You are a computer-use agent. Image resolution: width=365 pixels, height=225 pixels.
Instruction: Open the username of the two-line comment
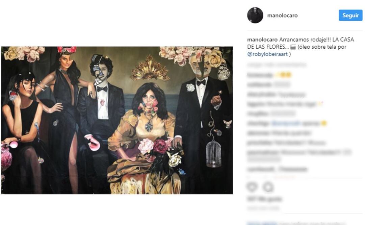(x=263, y=153)
